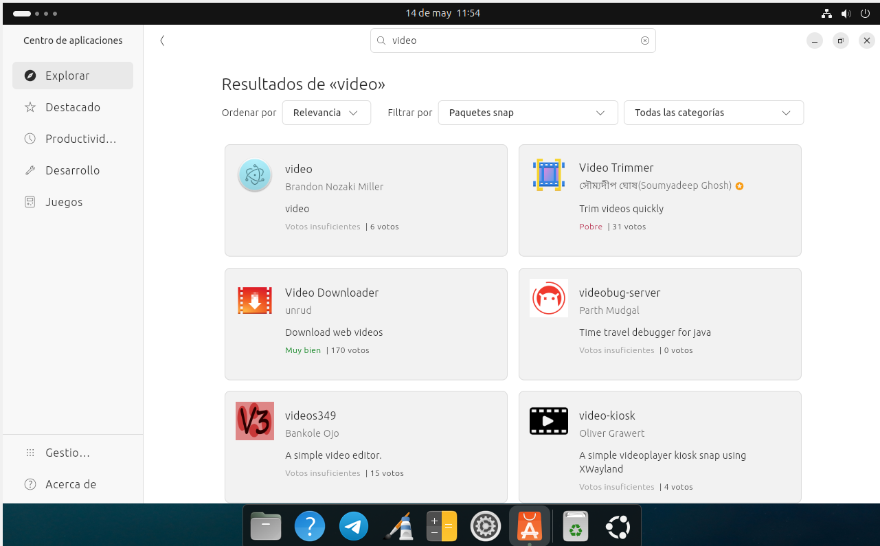Clear the search field with X icon

(644, 41)
